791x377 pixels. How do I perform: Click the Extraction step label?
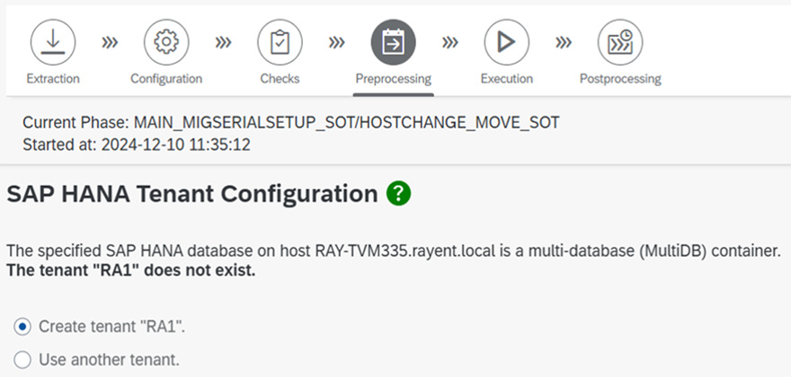pos(53,79)
